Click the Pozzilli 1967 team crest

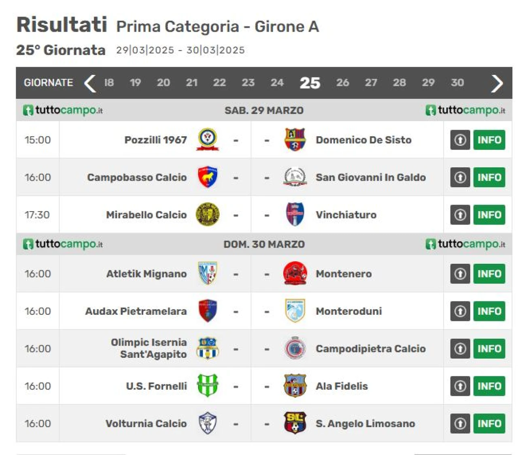(x=208, y=140)
